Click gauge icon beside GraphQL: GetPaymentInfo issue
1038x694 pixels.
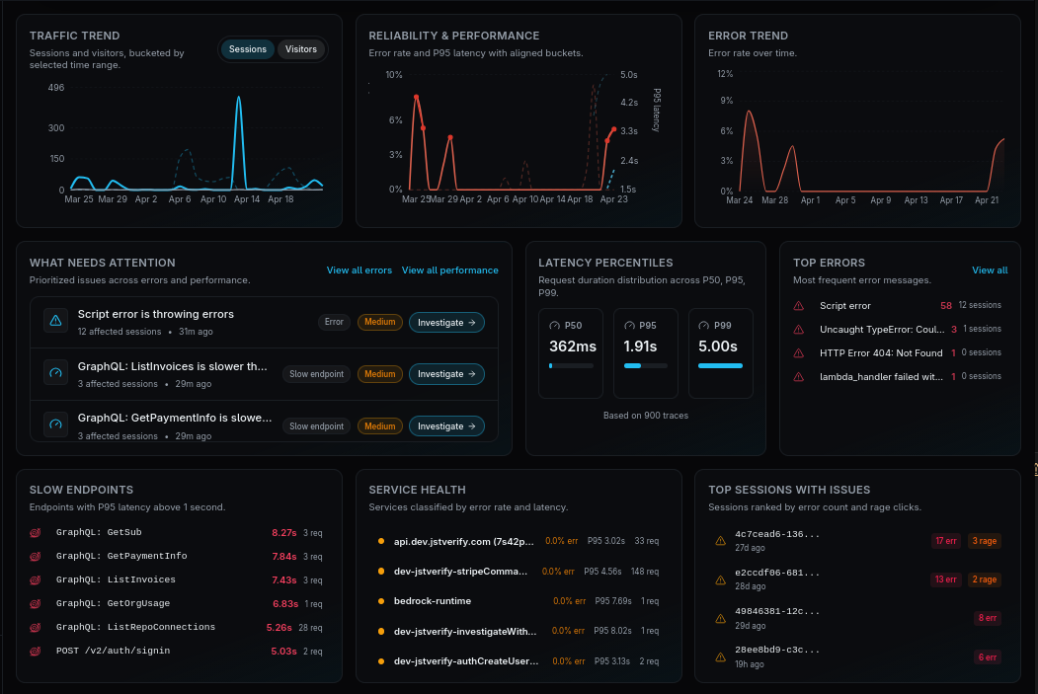click(55, 424)
